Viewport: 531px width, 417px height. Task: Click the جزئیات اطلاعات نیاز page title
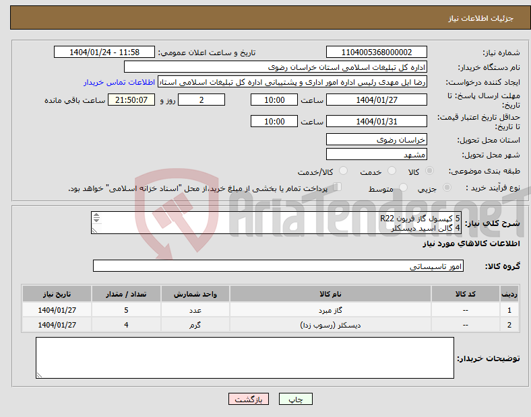click(481, 18)
